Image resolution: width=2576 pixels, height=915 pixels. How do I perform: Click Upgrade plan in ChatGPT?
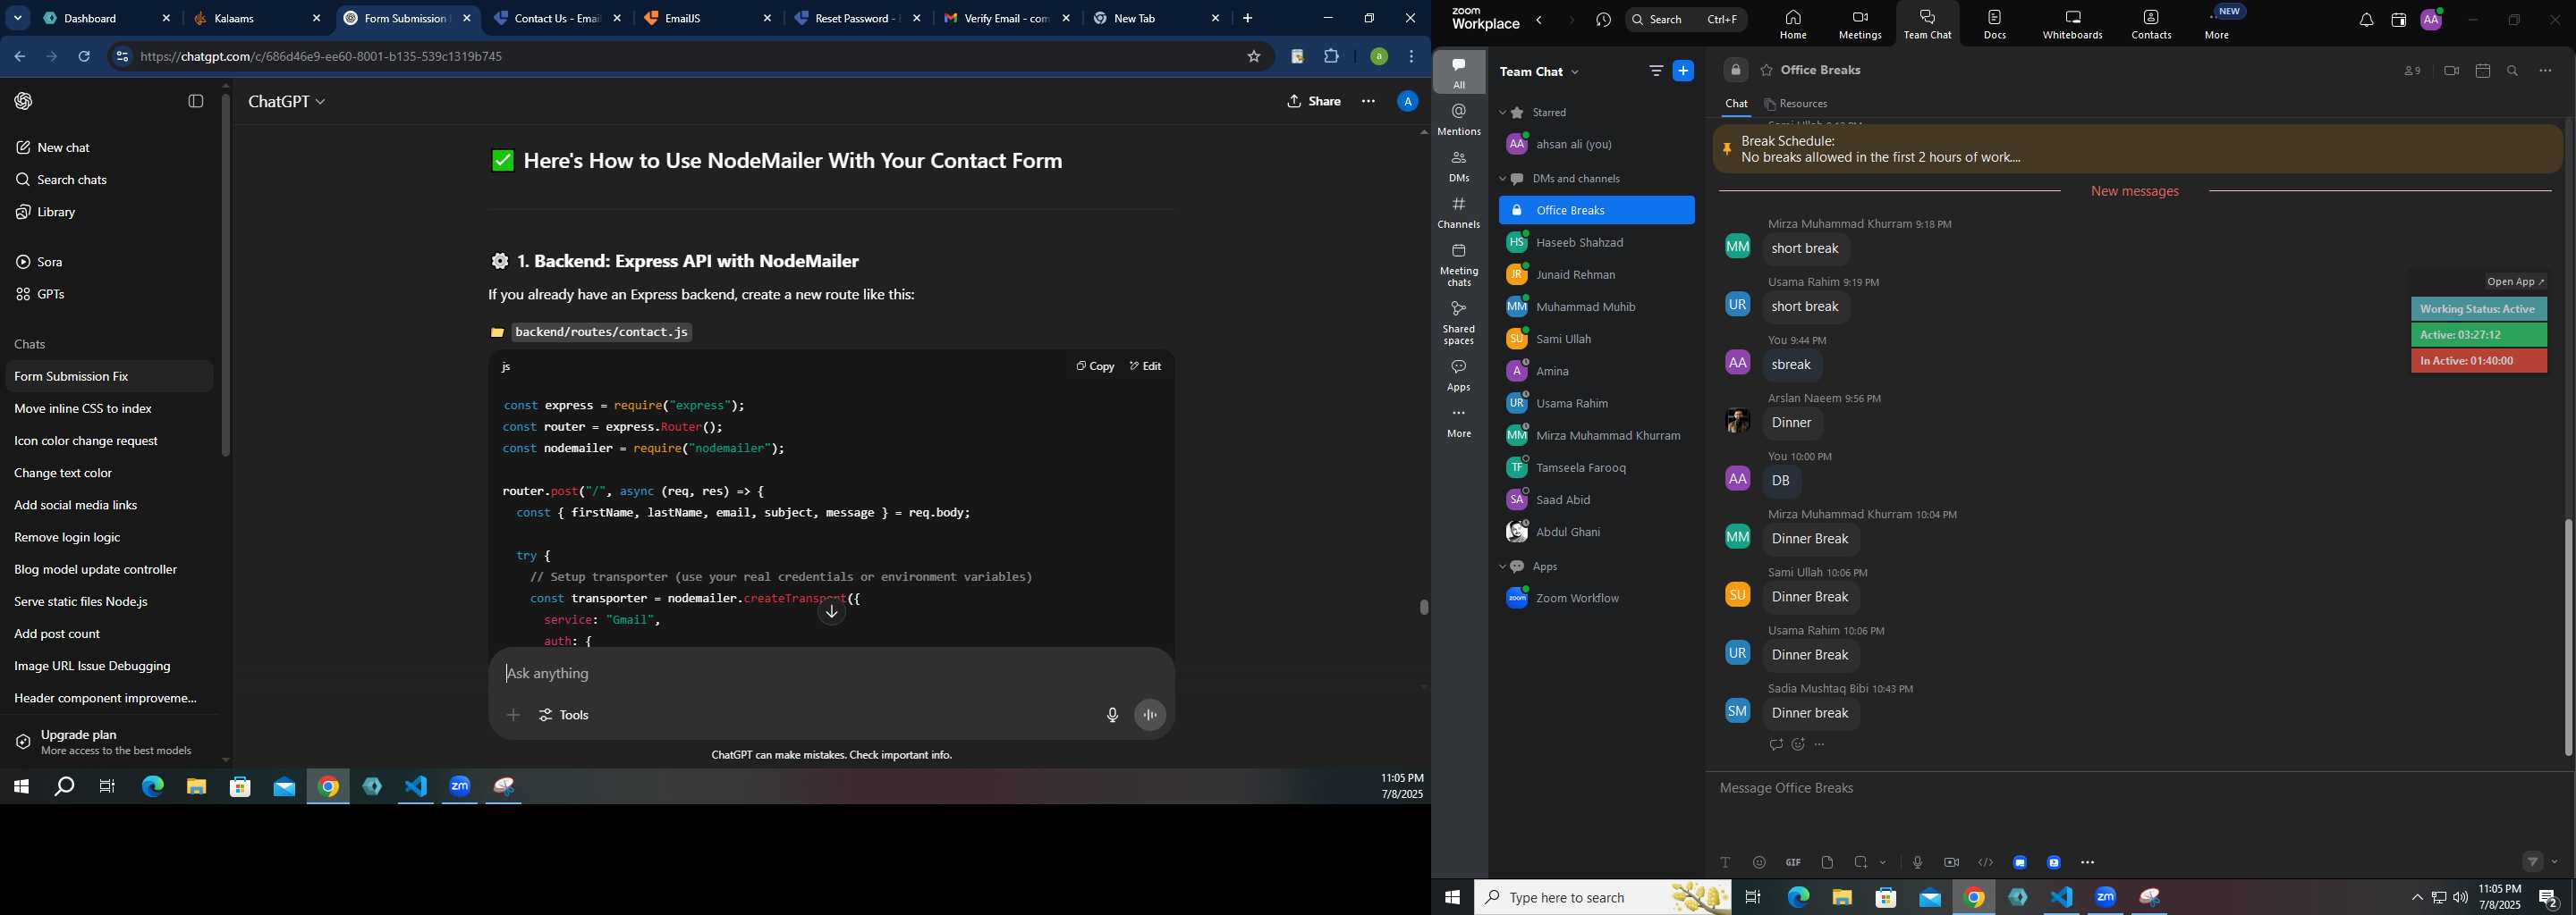coord(108,741)
